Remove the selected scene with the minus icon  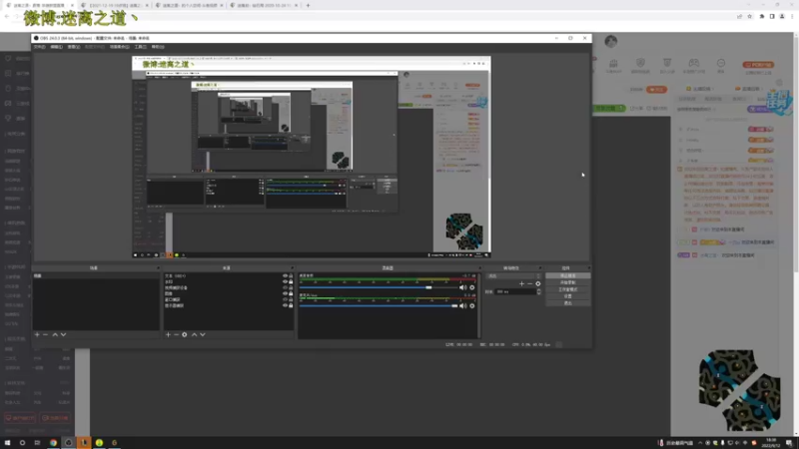[x=45, y=334]
